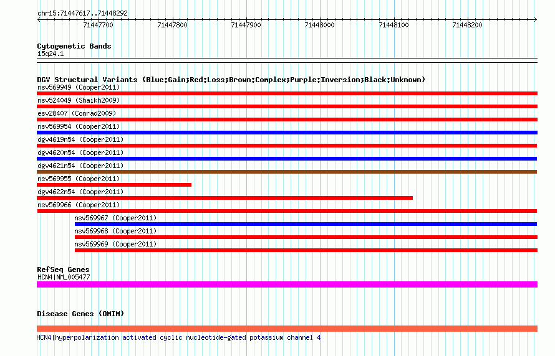Click the chr15:71447617..71448292 coordinate label
The height and width of the screenshot is (356, 555).
point(82,14)
